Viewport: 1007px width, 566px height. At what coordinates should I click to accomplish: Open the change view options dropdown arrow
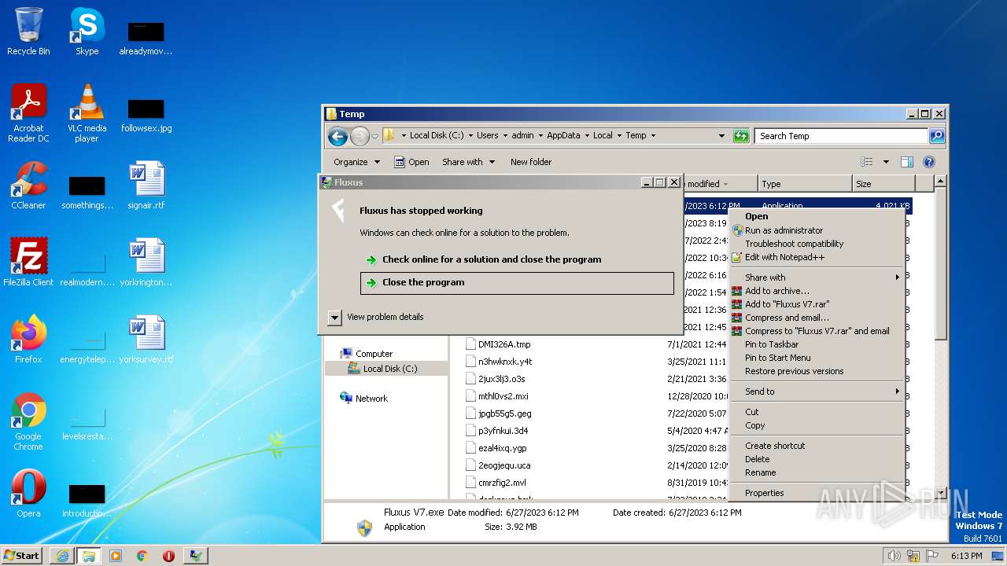click(x=886, y=162)
